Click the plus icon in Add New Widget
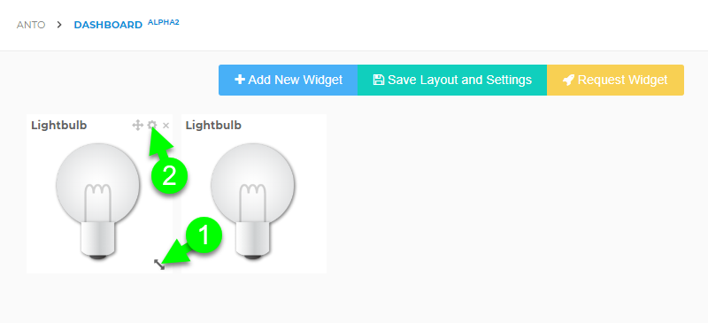The width and height of the screenshot is (708, 323). [239, 80]
